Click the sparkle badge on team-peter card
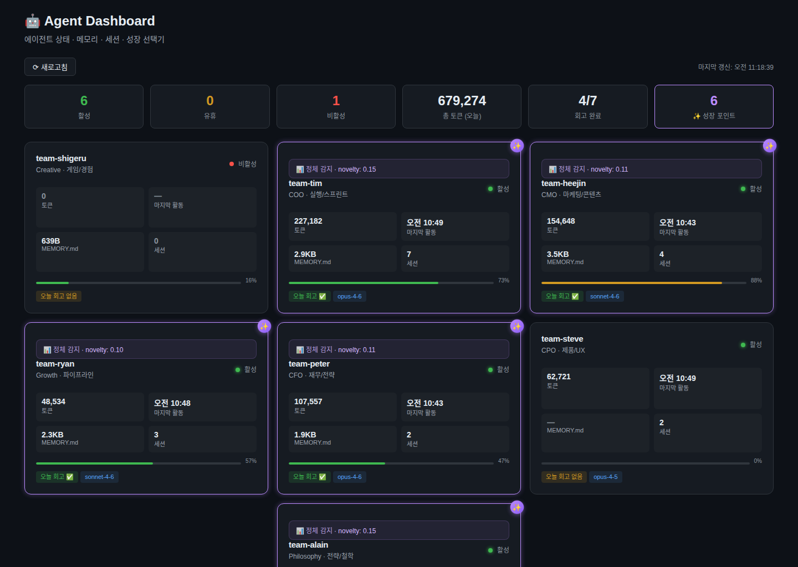 (x=516, y=326)
